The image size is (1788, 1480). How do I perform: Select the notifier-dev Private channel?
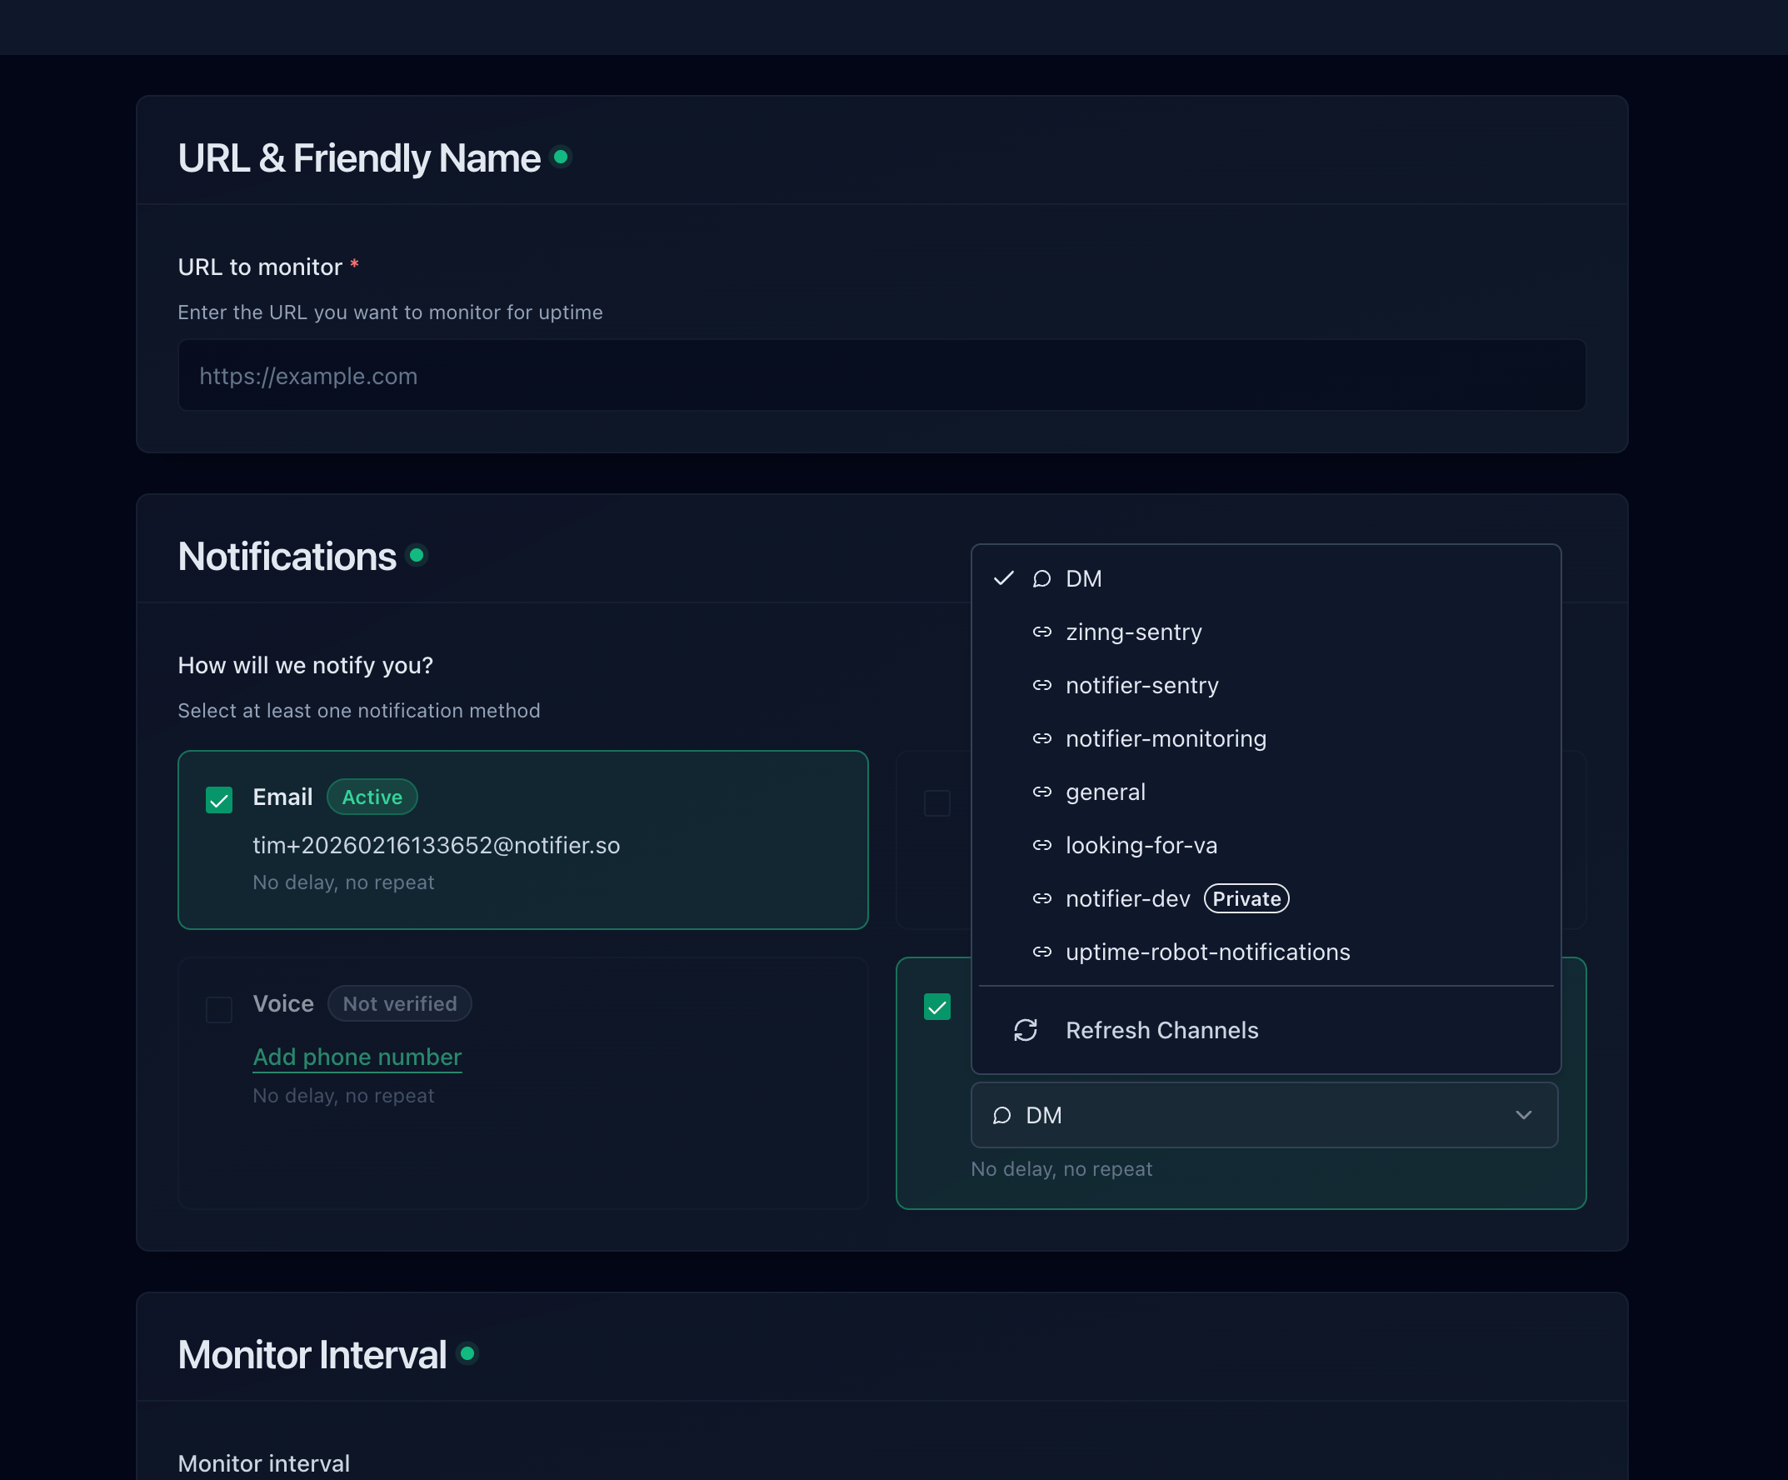tap(1127, 898)
